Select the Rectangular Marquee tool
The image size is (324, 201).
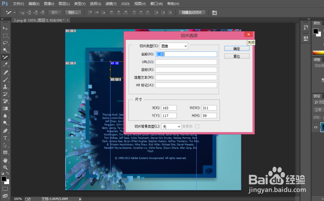point(5,36)
